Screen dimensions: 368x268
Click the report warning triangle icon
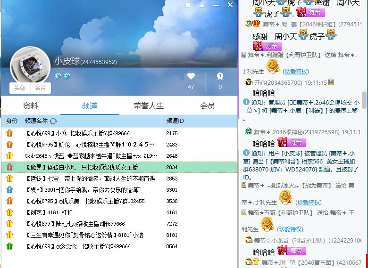(x=202, y=5)
